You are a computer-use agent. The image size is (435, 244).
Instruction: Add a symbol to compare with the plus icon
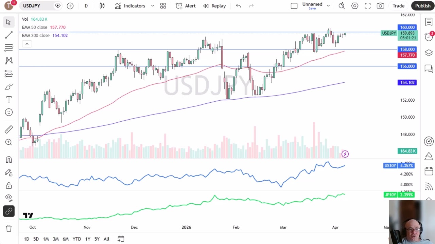pos(70,6)
